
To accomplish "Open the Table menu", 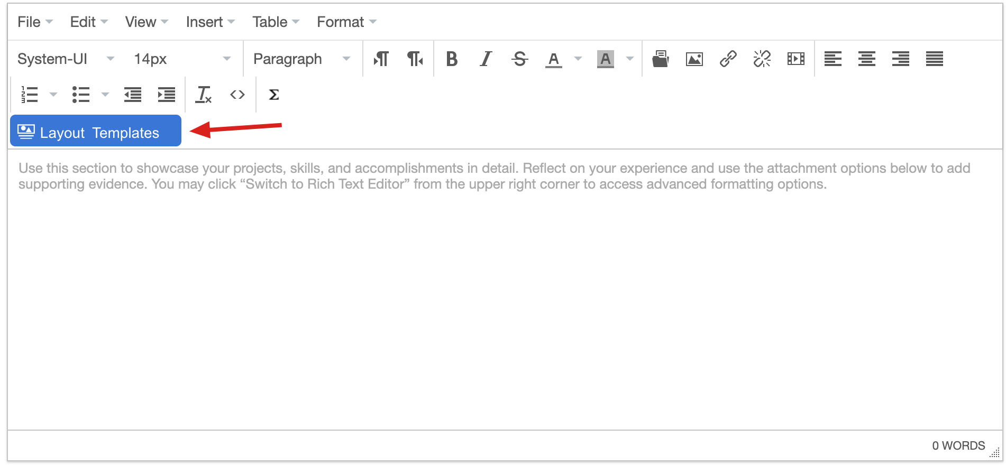I will (x=276, y=22).
